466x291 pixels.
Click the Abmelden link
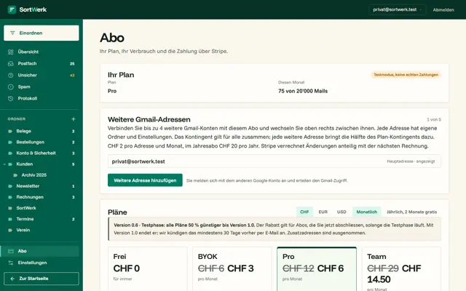click(443, 9)
